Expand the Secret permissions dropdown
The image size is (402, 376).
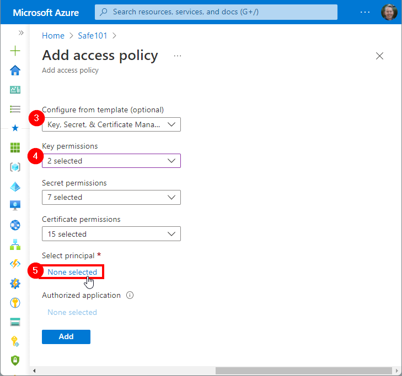[111, 197]
